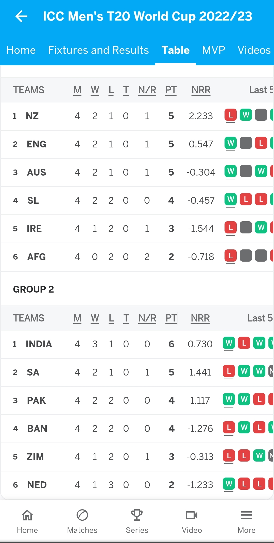Switch to Fixtures and Results tab
274x543 pixels.
coord(98,50)
